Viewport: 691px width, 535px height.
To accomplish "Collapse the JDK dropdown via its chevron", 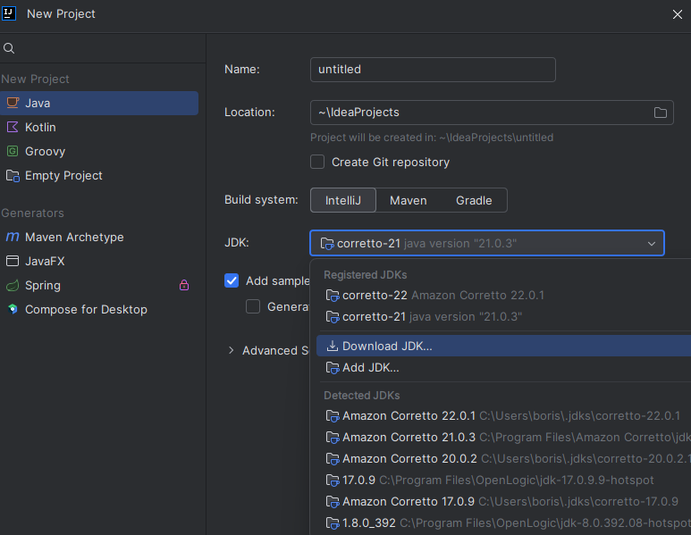I will click(652, 244).
